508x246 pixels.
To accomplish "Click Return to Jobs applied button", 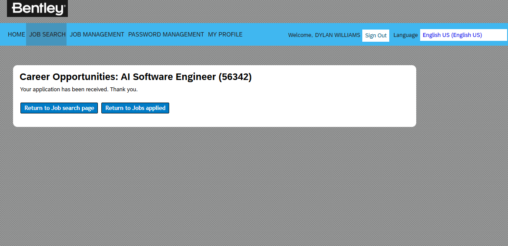I will 135,108.
